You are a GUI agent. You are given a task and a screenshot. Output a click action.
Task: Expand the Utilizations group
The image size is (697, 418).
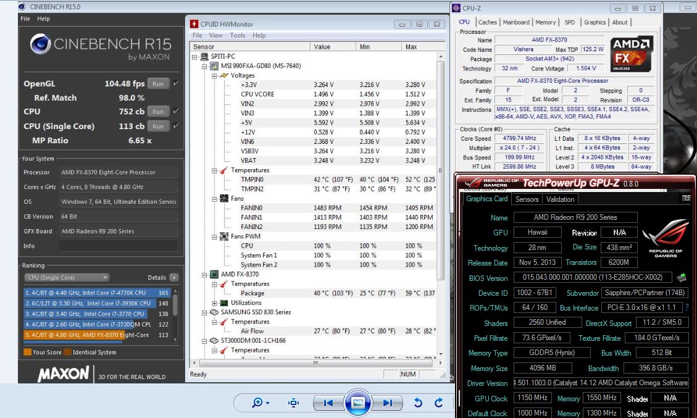tap(214, 303)
